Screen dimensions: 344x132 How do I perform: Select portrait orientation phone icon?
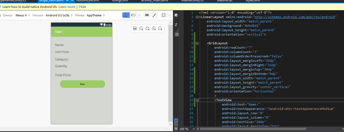(x=126, y=15)
